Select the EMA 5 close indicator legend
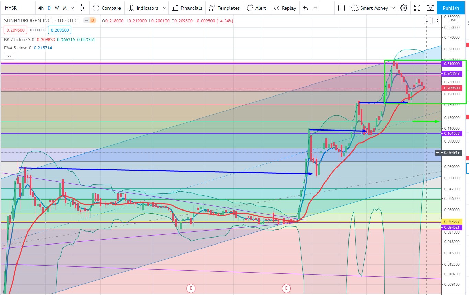 click(x=18, y=48)
